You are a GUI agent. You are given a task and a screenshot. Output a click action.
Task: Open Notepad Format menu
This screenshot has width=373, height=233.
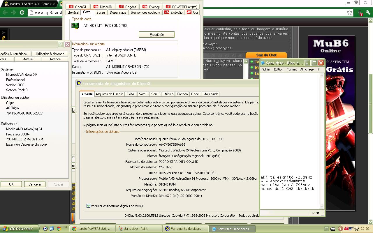pyautogui.click(x=292, y=69)
